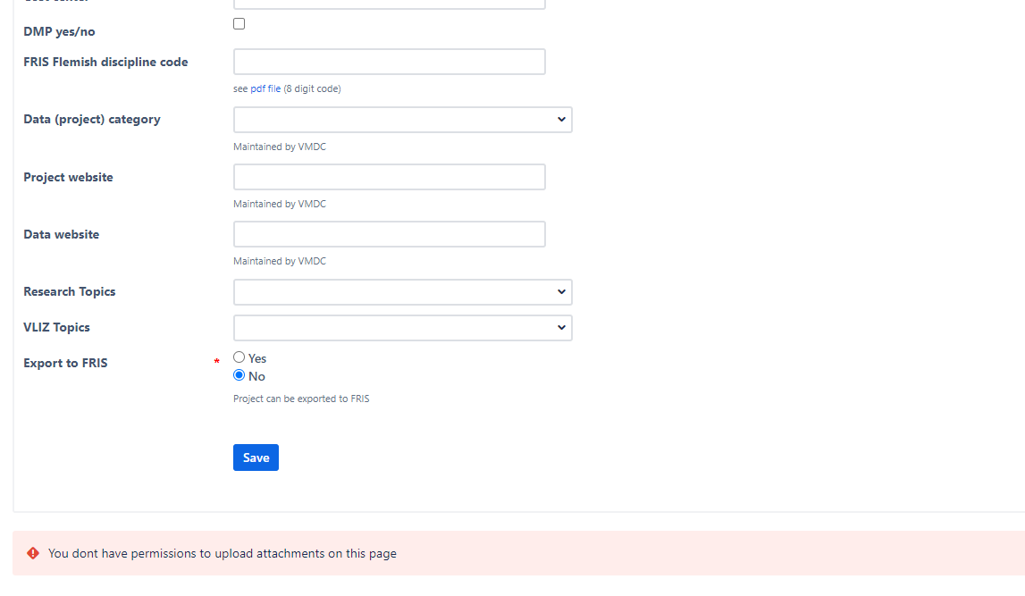Click the "DMP yes/no" label
Image resolution: width=1025 pixels, height=596 pixels.
click(x=59, y=31)
